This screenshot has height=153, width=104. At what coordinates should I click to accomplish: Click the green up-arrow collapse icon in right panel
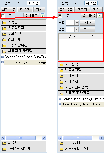[x=100, y=15]
